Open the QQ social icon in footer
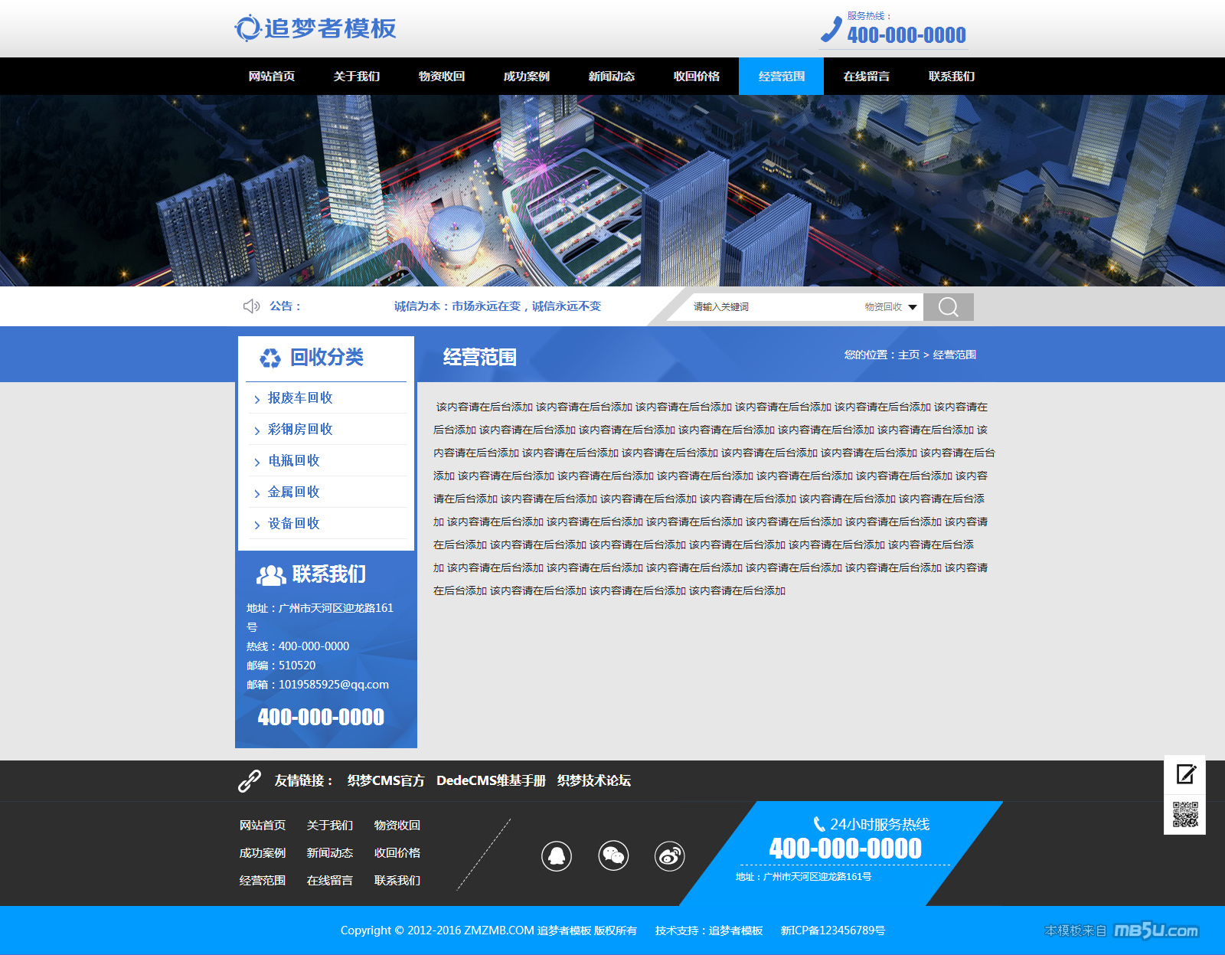 click(x=557, y=855)
